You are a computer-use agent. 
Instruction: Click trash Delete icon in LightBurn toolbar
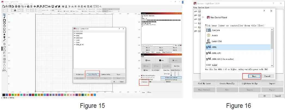[x=31, y=7]
